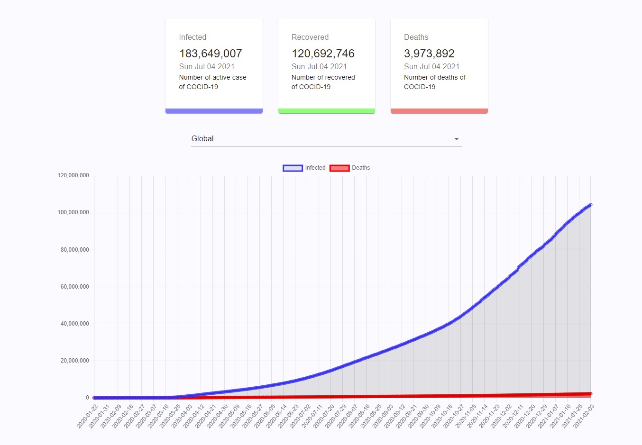Click the date under the Recovered count
Viewport: 642px width, 445px height.
pyautogui.click(x=319, y=66)
